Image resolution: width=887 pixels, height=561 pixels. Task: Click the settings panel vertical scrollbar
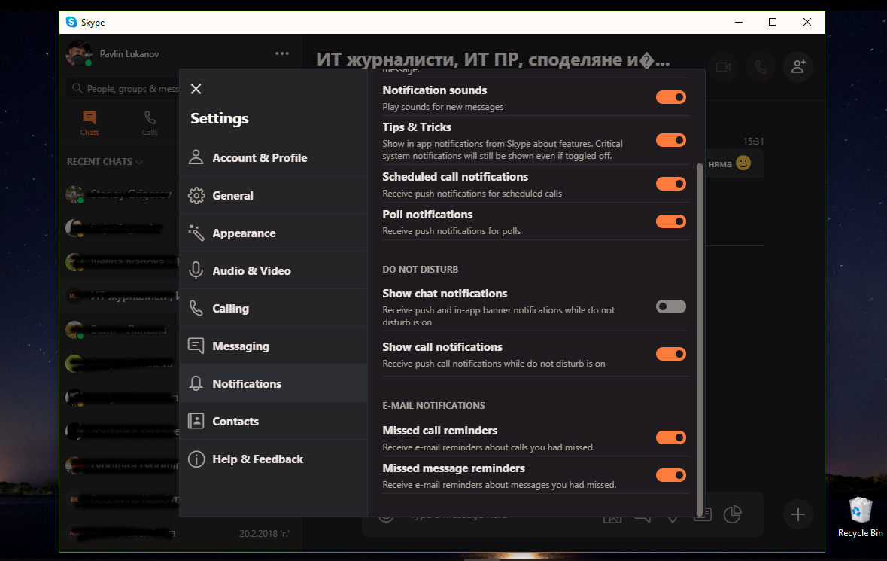[x=700, y=331]
